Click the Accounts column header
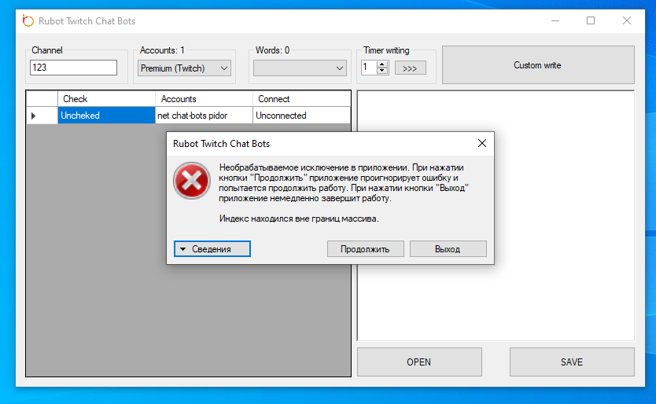Viewport: 656px width, 404px height. (x=204, y=99)
